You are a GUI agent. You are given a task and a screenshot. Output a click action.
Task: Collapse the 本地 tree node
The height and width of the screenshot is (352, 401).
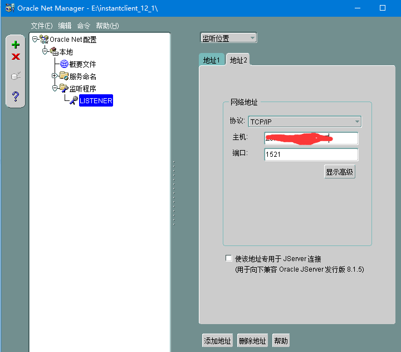[x=45, y=51]
